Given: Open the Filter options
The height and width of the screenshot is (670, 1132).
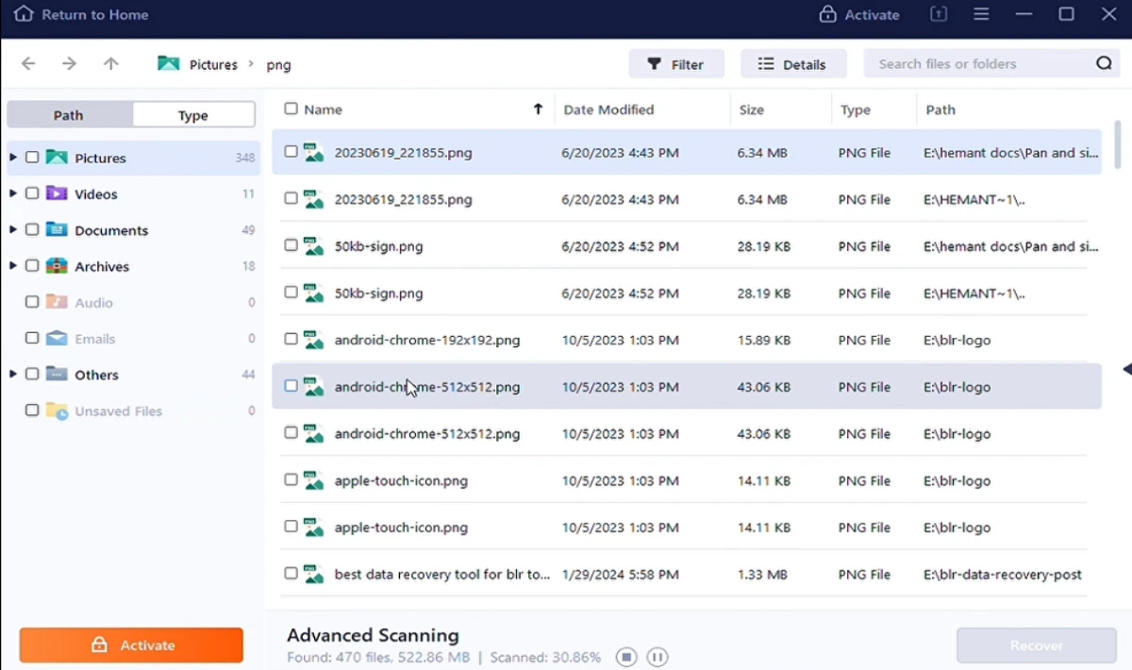Looking at the screenshot, I should coord(676,63).
